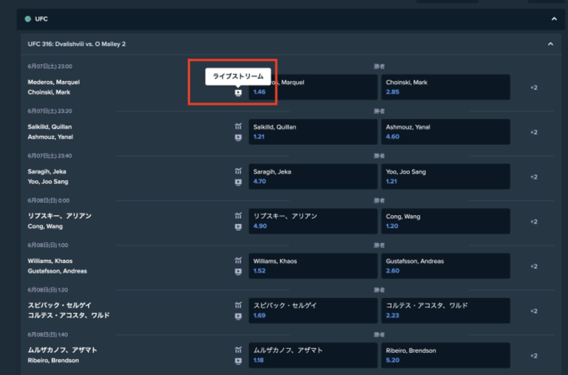The height and width of the screenshot is (375, 568).
Task: Show +2 more markets for Saragih fight
Action: point(534,177)
